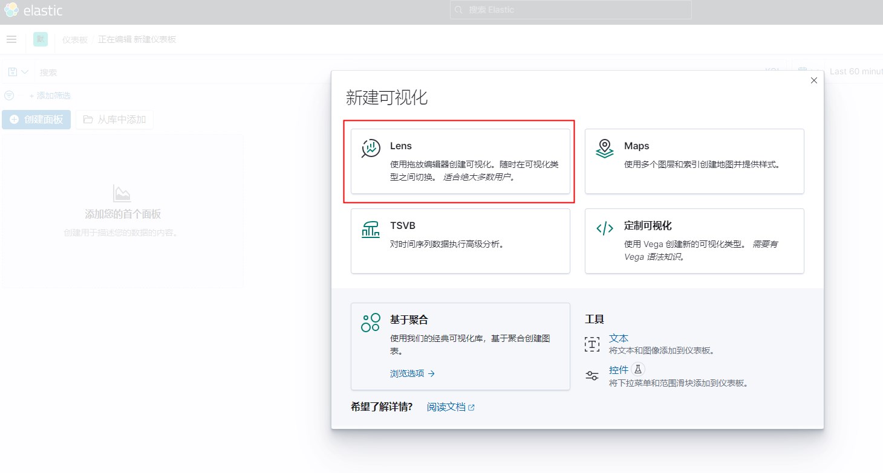Open the filter options menu icon
Screen dimensions: 883x473
[x=9, y=95]
